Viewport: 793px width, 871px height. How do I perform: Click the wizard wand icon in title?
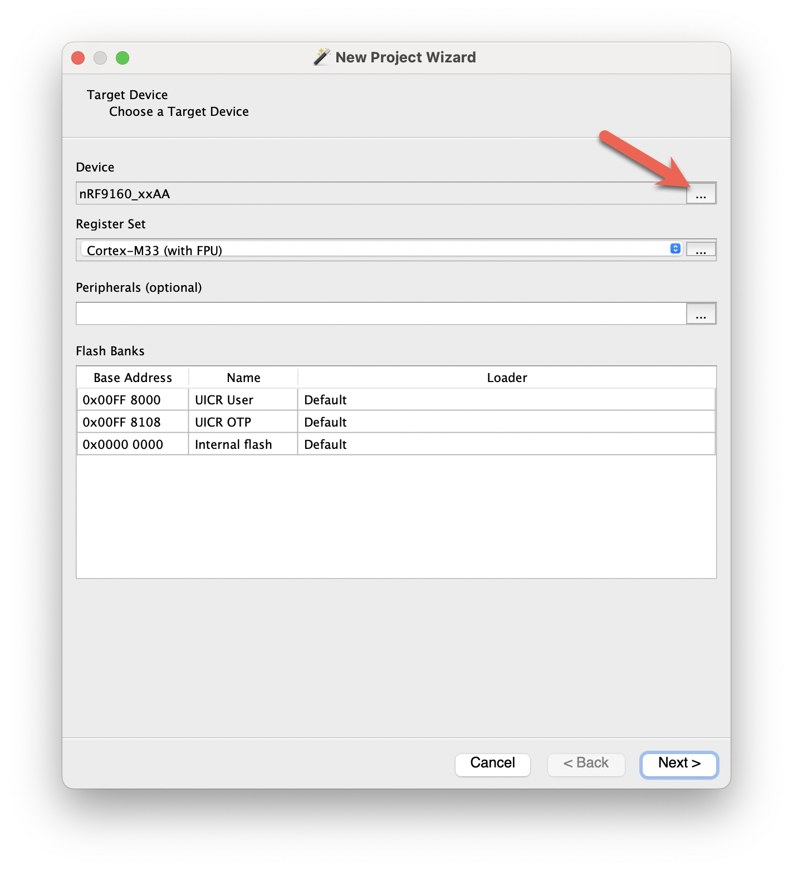[x=322, y=56]
